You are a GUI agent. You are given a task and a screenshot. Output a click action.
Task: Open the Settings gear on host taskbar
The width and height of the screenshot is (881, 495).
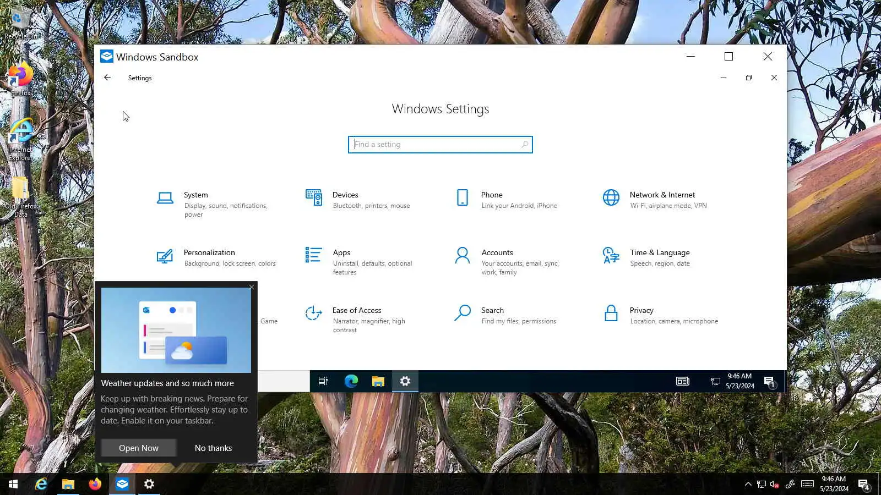coord(149,484)
